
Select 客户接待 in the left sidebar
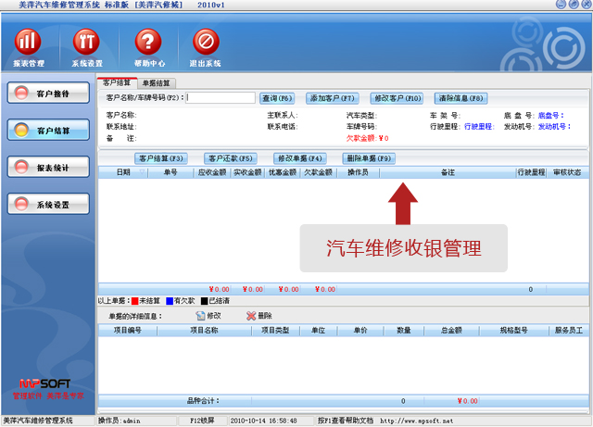tap(48, 94)
